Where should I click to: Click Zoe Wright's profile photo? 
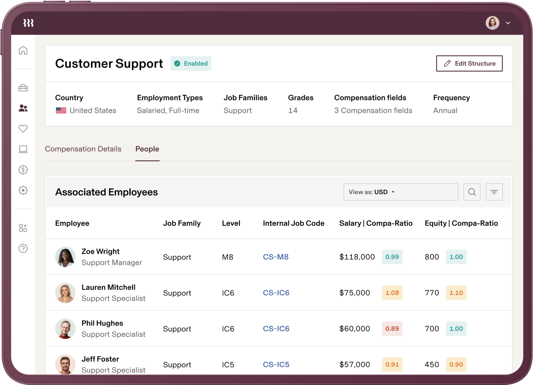pyautogui.click(x=65, y=257)
